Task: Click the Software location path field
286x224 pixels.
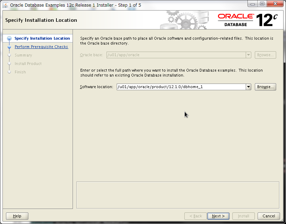Action: (181, 87)
